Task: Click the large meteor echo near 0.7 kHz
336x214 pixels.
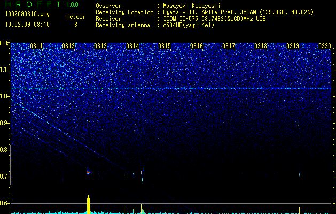Action: [89, 172]
